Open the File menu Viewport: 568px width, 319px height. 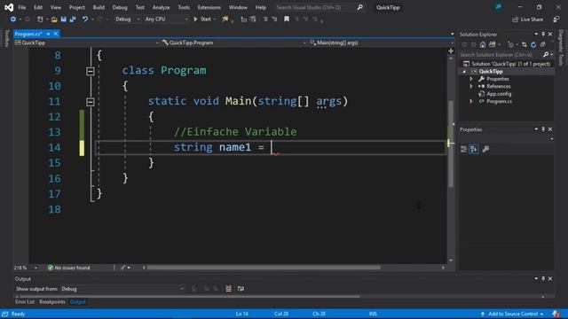(x=22, y=7)
